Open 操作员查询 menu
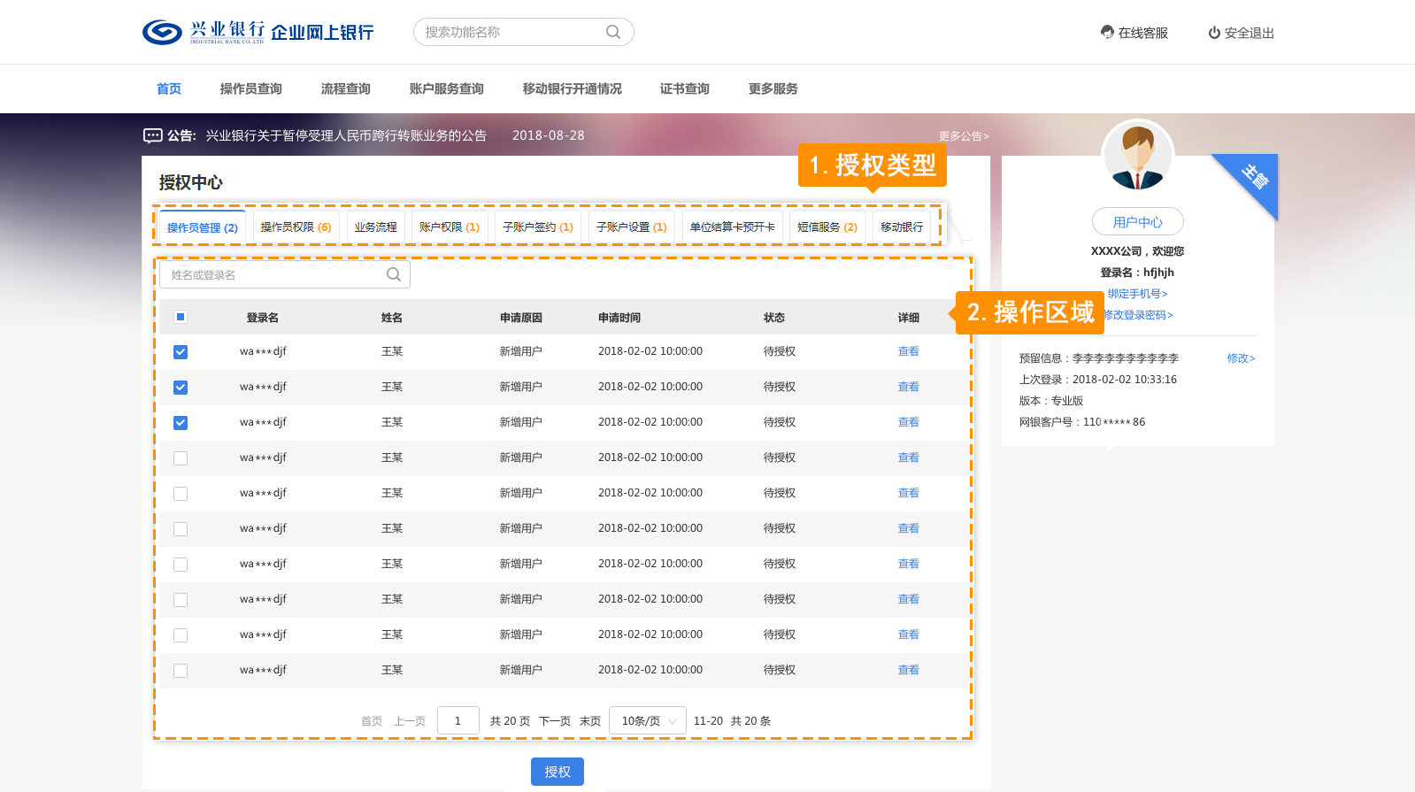The width and height of the screenshot is (1415, 792). click(251, 88)
